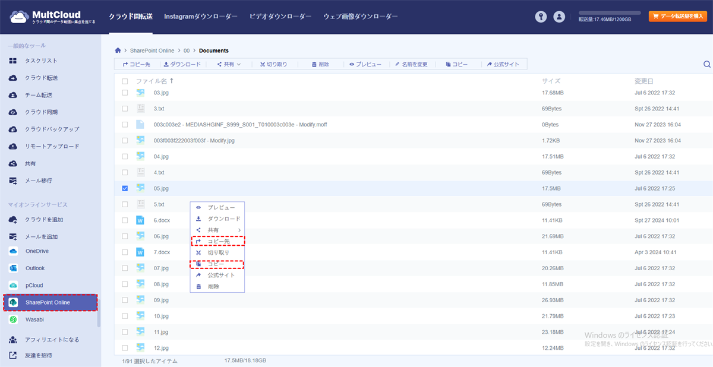Switch to the クラウド間転送 tab
This screenshot has width=713, height=367.
tap(131, 17)
